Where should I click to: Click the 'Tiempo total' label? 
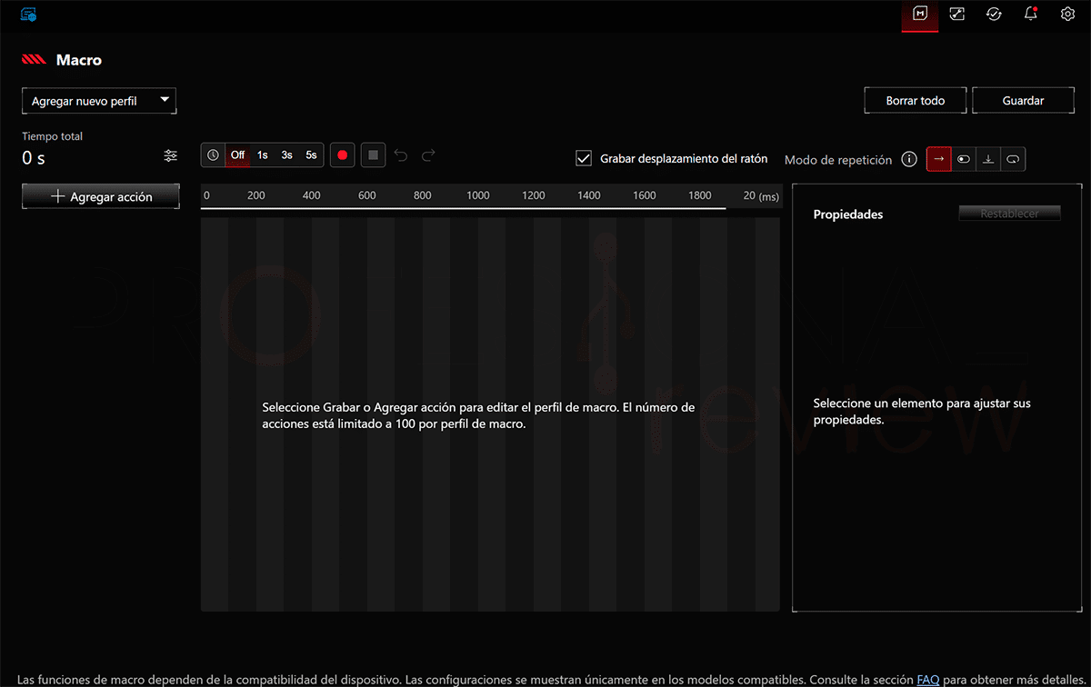point(53,136)
